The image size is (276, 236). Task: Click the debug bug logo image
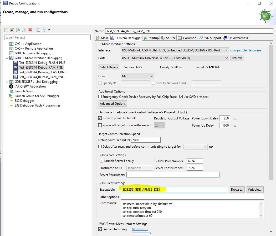(x=265, y=15)
